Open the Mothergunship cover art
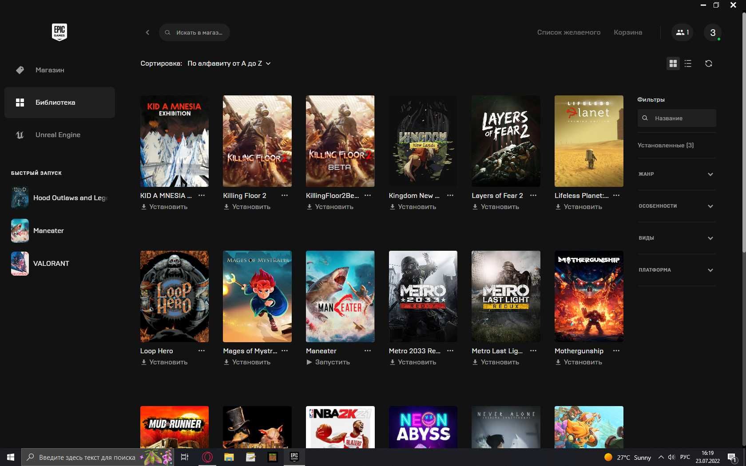746x466 pixels. (x=589, y=296)
